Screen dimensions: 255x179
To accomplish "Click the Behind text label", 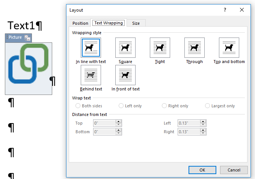I will point(91,89).
